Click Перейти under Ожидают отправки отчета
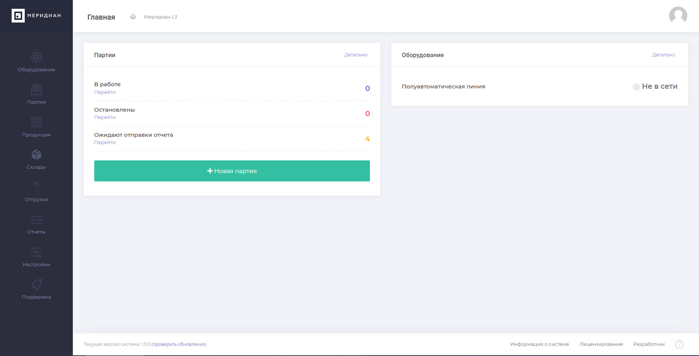The image size is (699, 356). tap(105, 142)
